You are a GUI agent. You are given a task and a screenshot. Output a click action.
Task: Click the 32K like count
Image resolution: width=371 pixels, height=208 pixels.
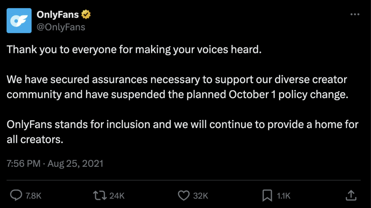point(200,196)
